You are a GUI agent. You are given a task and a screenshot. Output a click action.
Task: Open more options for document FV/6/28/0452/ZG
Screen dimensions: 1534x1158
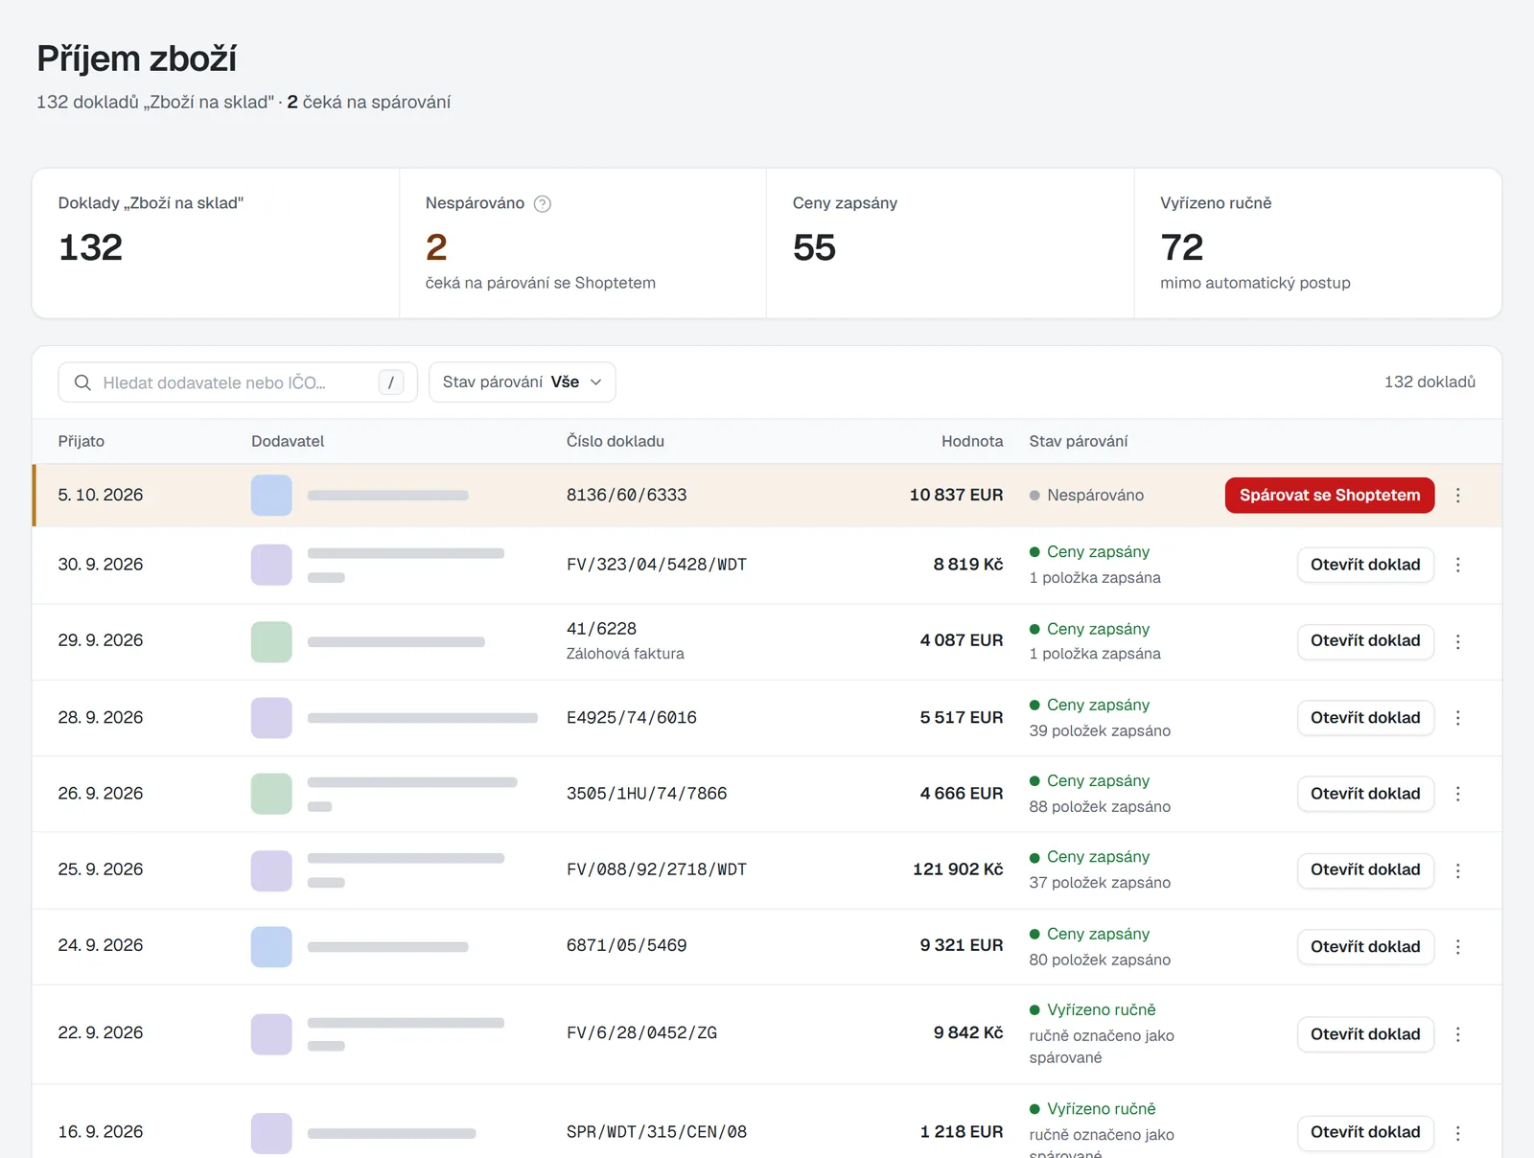coord(1458,1034)
